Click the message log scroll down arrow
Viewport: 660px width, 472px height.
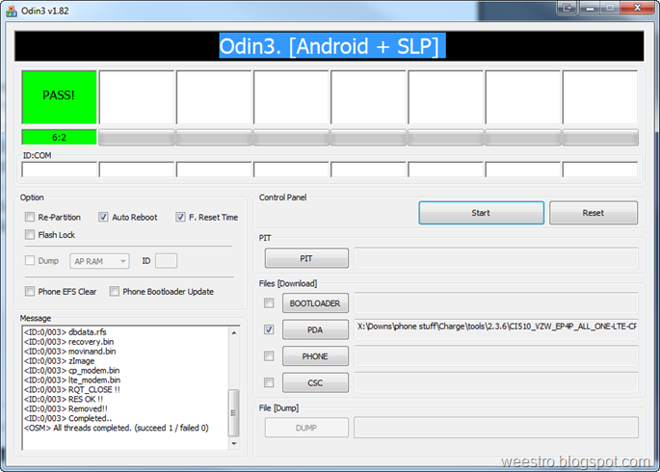(x=234, y=443)
